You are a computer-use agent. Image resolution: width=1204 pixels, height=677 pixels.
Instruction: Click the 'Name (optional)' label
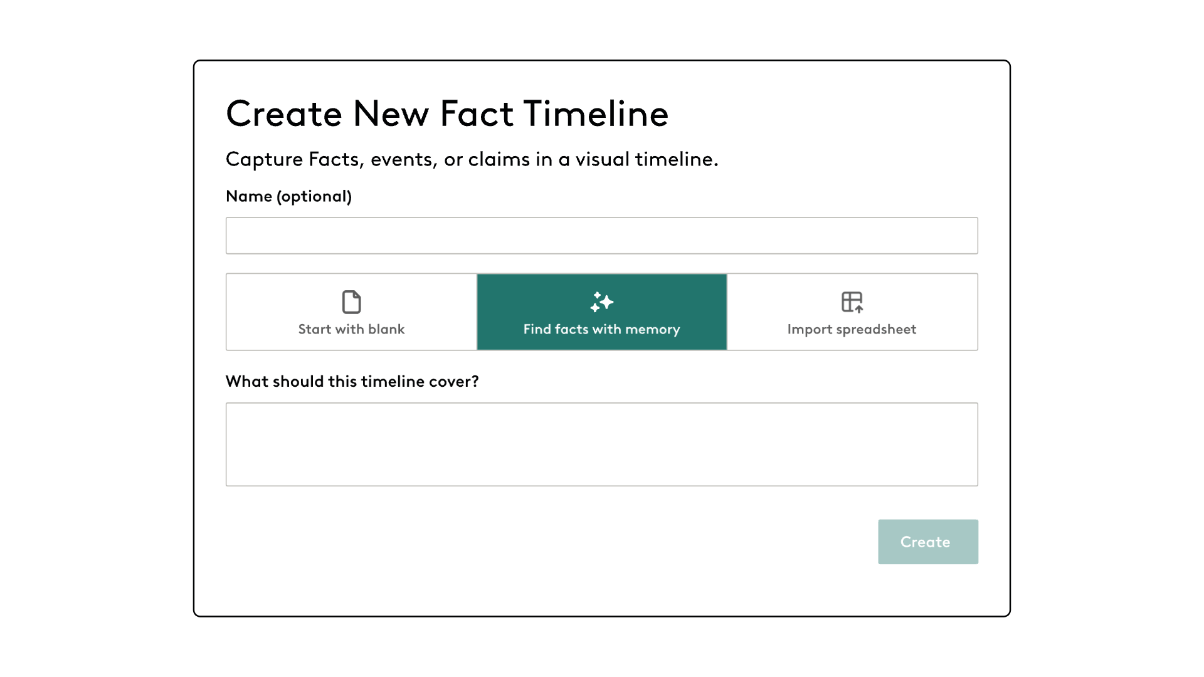coord(288,196)
